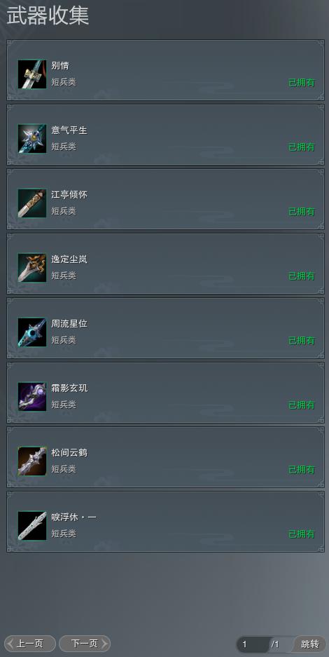Click 已拥有 status on 意气平生 row
Viewport: 329px width, 657px height.
[302, 147]
